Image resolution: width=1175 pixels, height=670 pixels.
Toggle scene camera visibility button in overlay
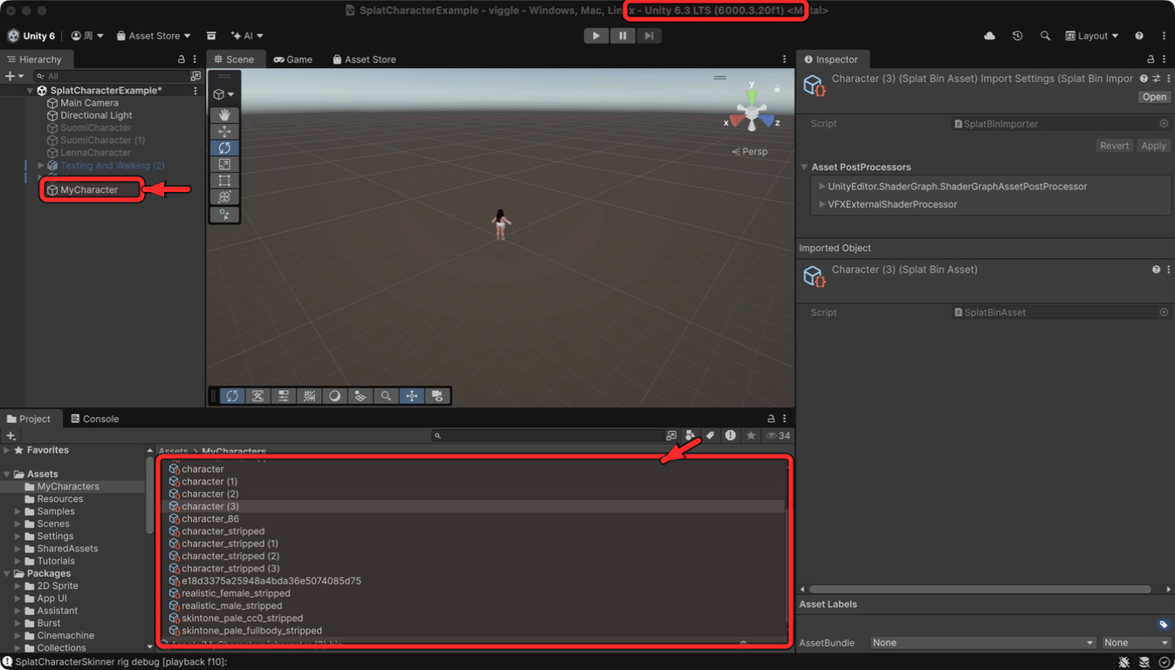pyautogui.click(x=437, y=396)
